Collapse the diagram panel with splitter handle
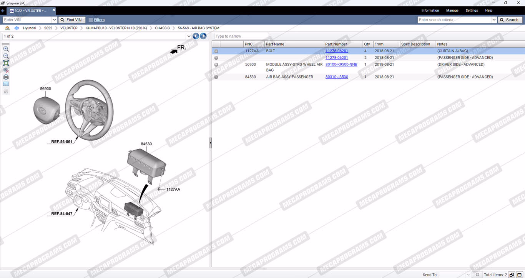 coord(210,143)
